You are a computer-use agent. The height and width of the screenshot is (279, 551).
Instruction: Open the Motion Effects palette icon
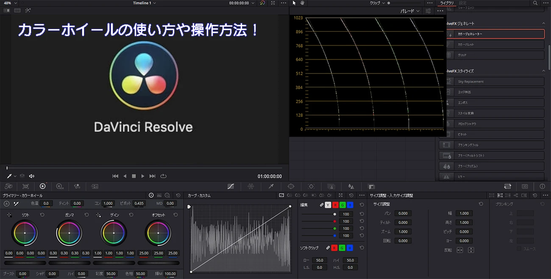click(x=95, y=186)
